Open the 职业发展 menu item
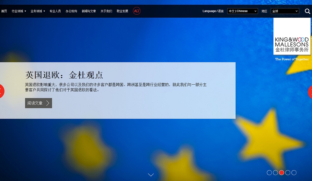This screenshot has height=181, width=312. (x=122, y=11)
